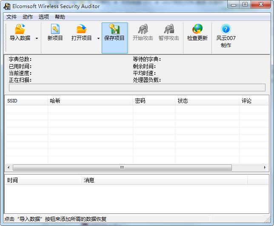This screenshot has height=226, width=274.
Task: Click the 哈希 column header
Action: click(90, 101)
